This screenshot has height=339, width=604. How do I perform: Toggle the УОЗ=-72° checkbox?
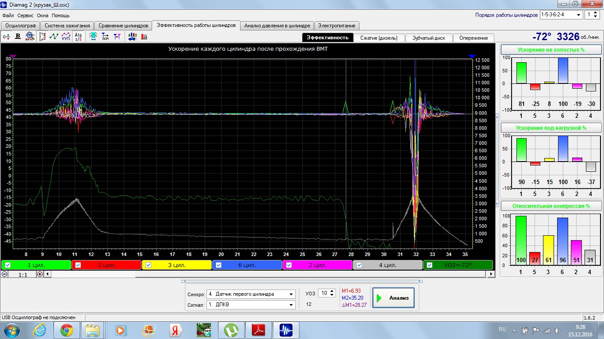tap(430, 265)
